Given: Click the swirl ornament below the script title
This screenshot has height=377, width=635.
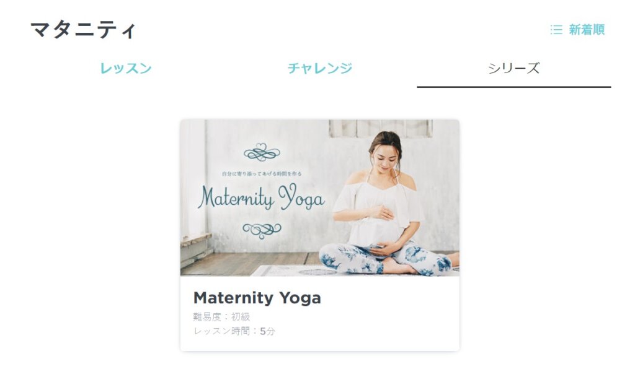Looking at the screenshot, I should click(x=262, y=230).
